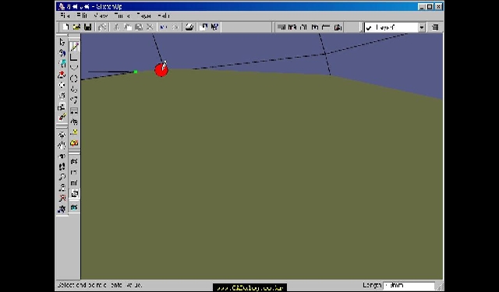The height and width of the screenshot is (292, 499).
Task: Select the arrow Select tool
Action: [x=62, y=42]
